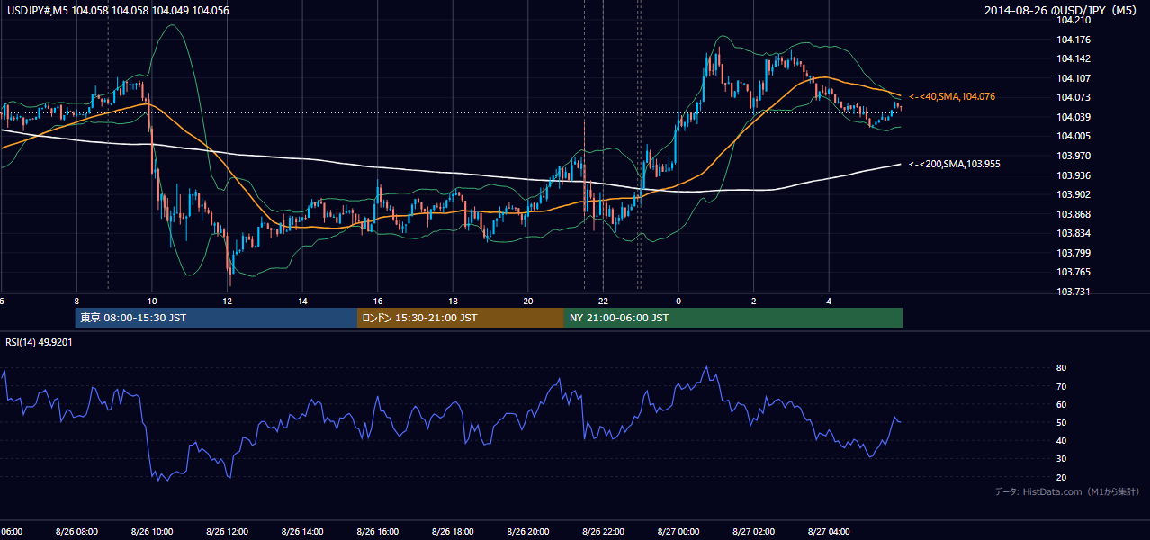Image resolution: width=1150 pixels, height=540 pixels.
Task: Click the '2014-08-26 のUSD/JPY (M5)' header label
Action: (x=1062, y=10)
